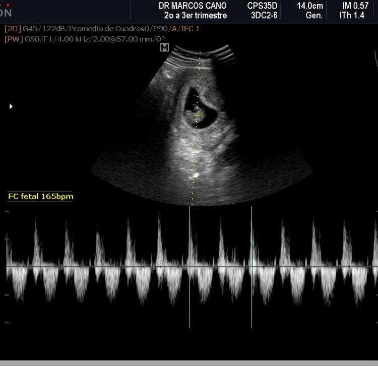
Task: Click the red-dotted logo in top-left corner
Action: pyautogui.click(x=6, y=10)
